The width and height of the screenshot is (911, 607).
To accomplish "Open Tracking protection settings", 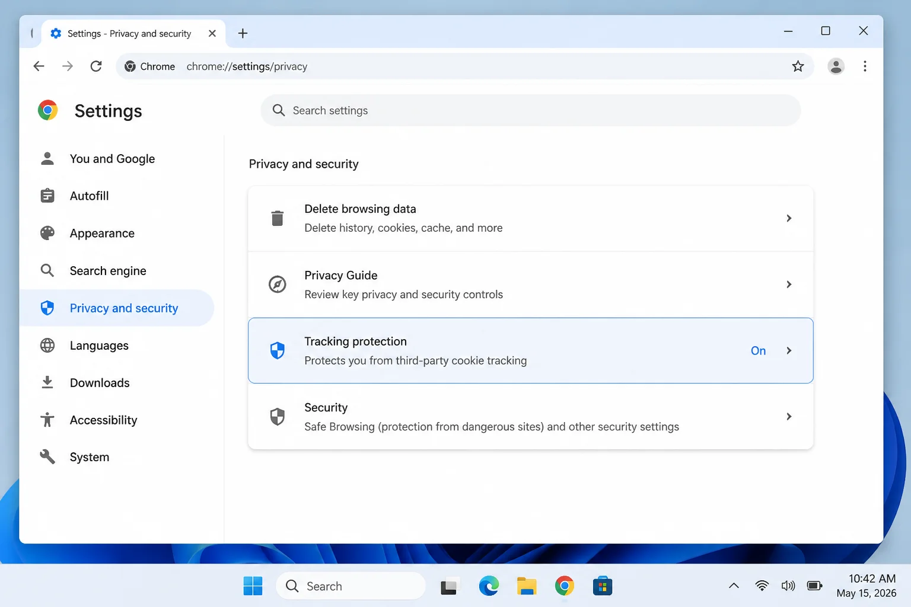I will [x=530, y=350].
